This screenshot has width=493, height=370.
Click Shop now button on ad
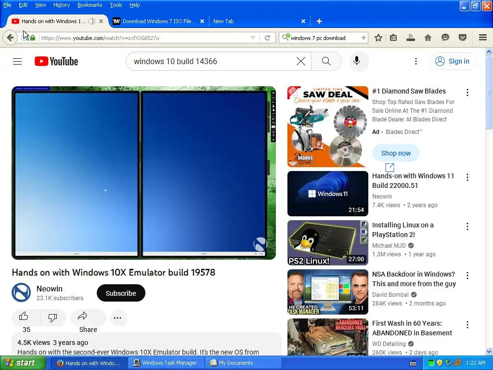point(396,153)
